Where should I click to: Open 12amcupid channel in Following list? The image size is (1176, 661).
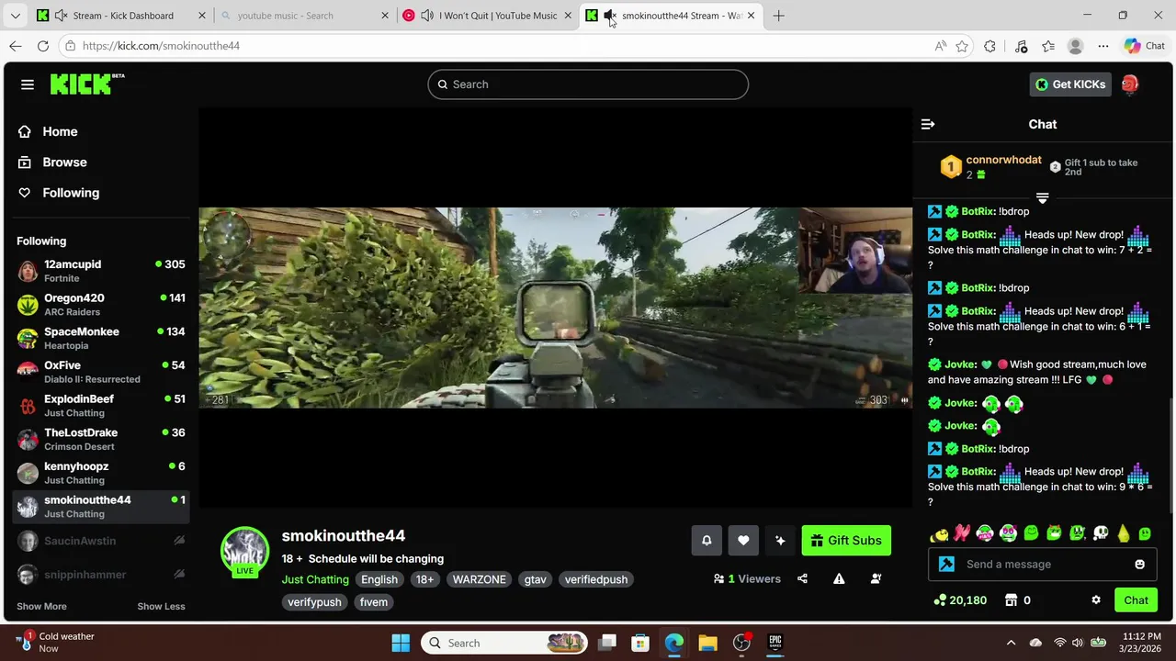101,271
